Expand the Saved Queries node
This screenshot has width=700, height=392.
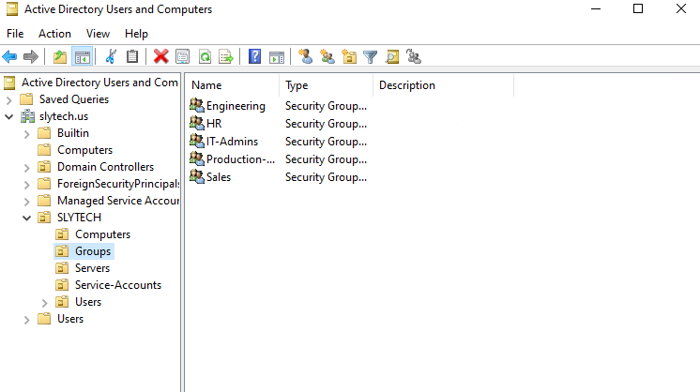click(x=9, y=100)
